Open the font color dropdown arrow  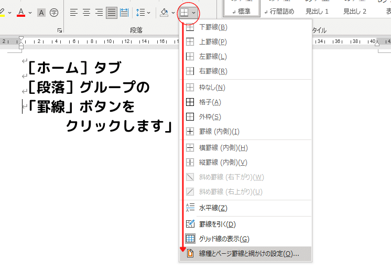point(30,13)
